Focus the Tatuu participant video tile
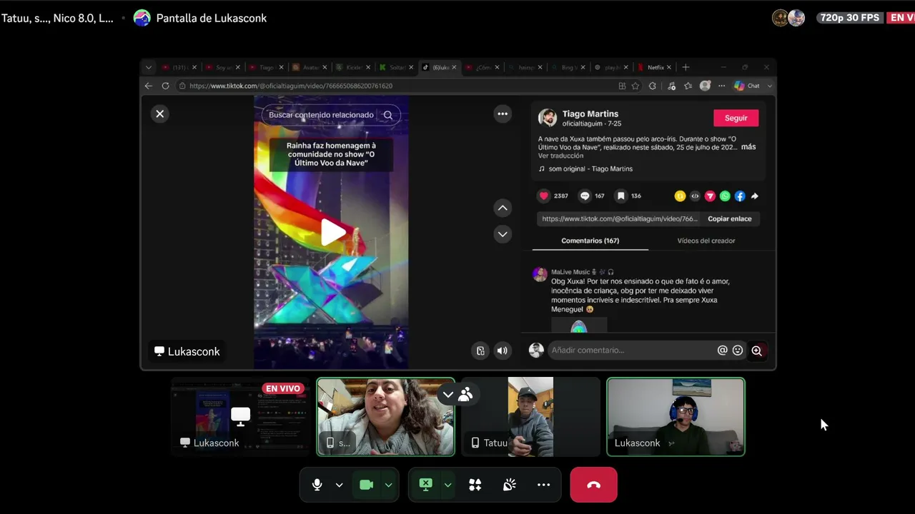Image resolution: width=915 pixels, height=514 pixels. [530, 417]
